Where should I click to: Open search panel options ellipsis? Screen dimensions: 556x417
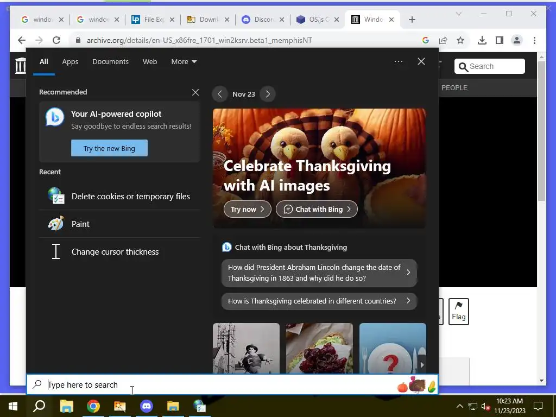[398, 61]
